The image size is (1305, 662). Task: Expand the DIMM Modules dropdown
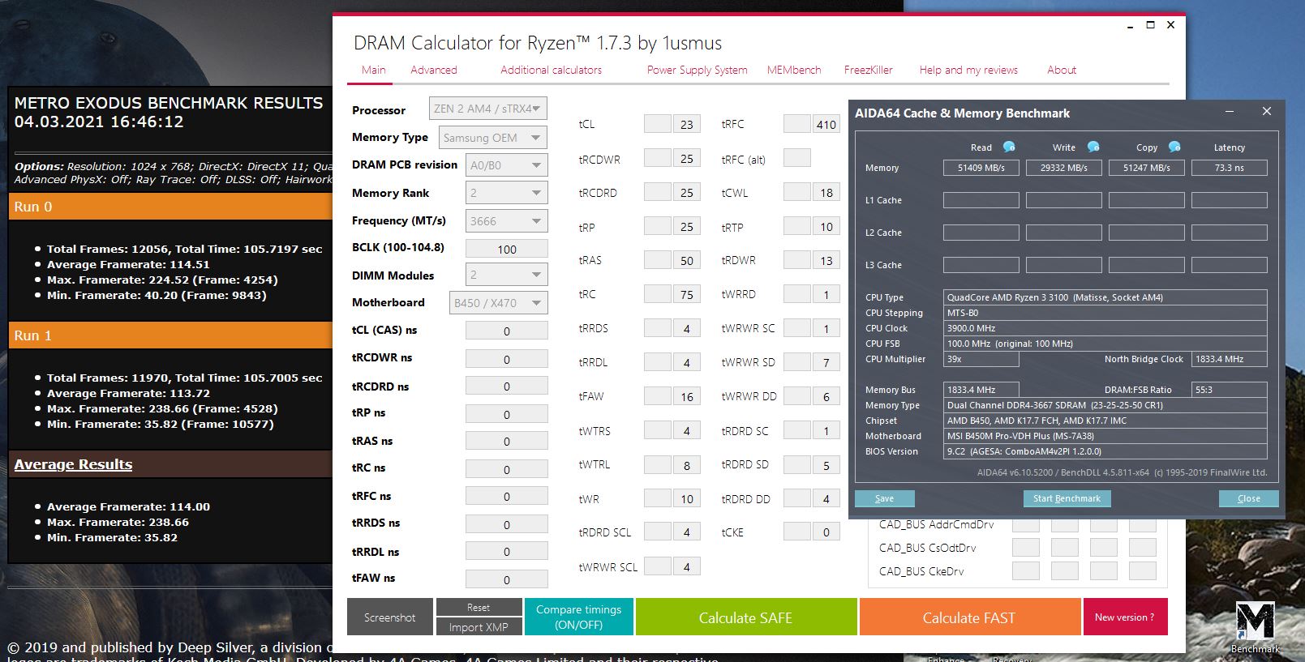click(507, 275)
